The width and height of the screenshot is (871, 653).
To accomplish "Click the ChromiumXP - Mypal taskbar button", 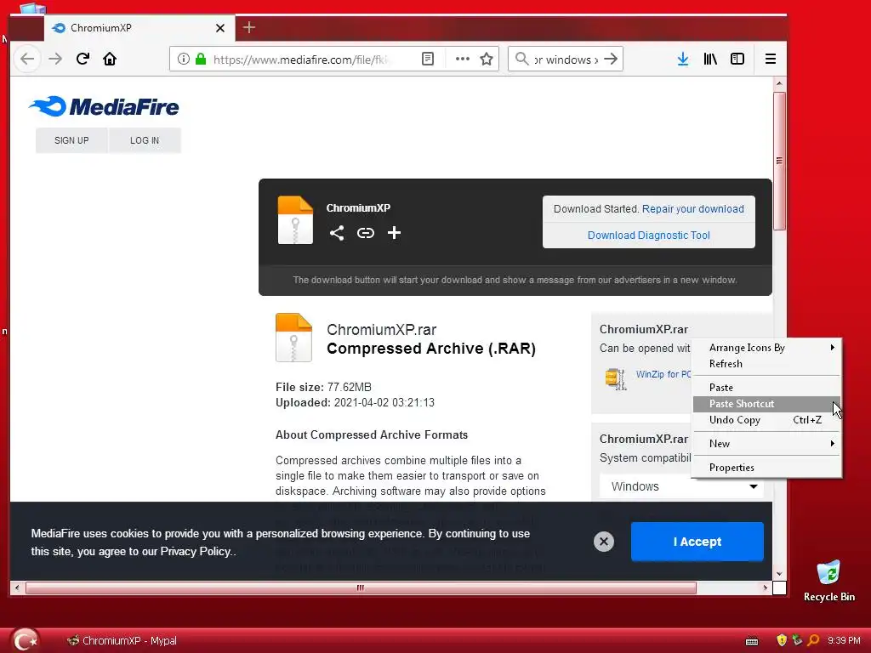I will 122,641.
